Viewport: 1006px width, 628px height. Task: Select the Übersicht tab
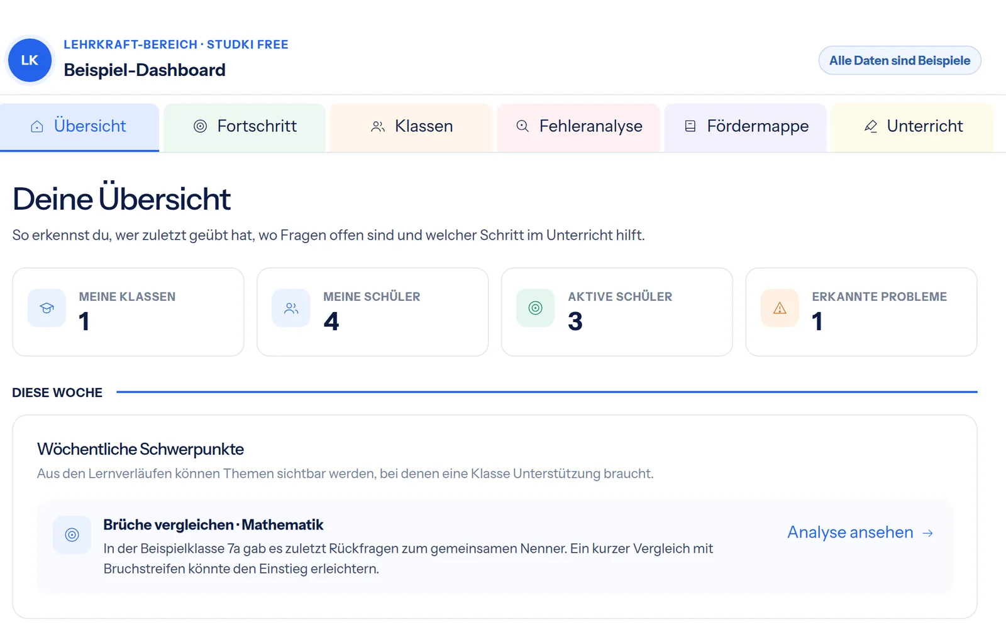[79, 127]
